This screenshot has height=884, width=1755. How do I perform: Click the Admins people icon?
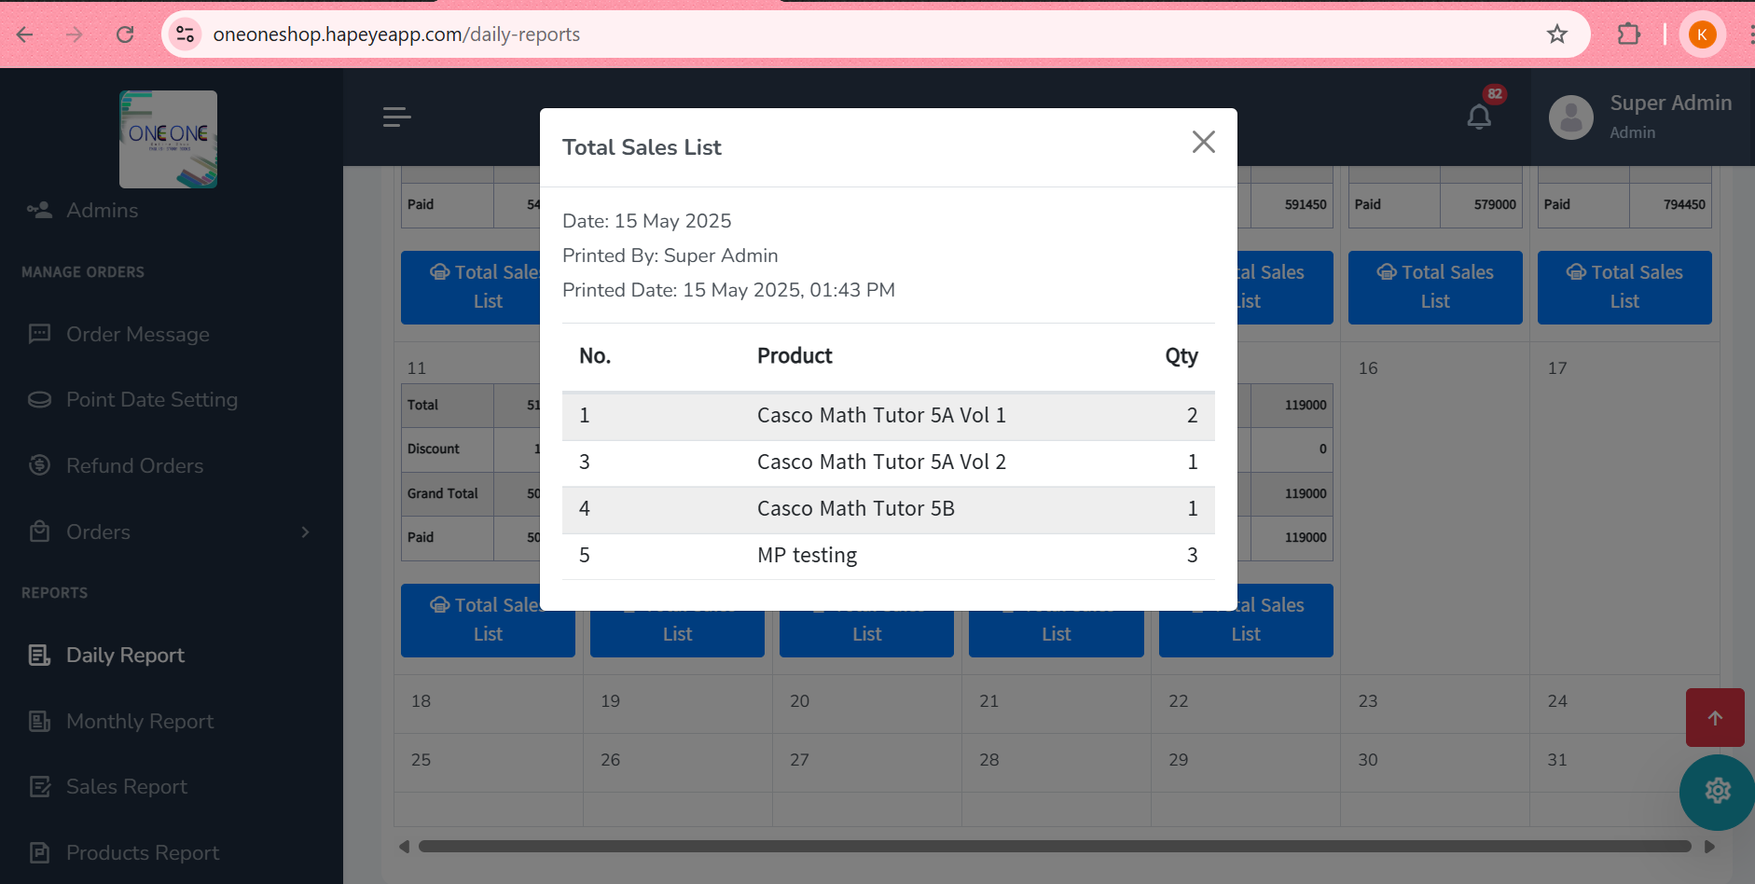[39, 210]
